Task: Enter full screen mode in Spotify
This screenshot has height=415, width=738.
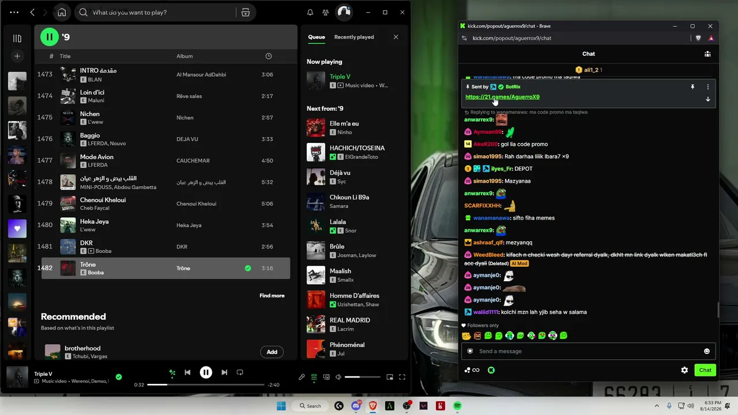Action: click(402, 377)
